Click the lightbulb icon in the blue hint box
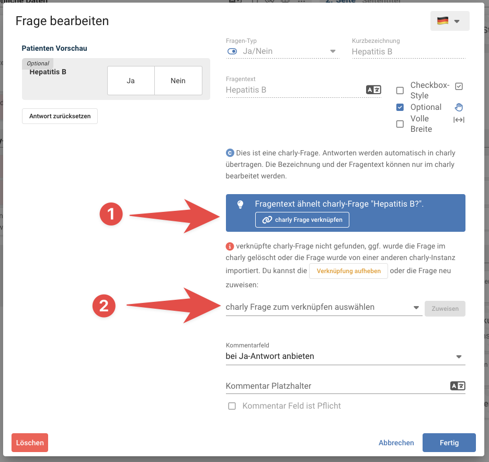 240,205
